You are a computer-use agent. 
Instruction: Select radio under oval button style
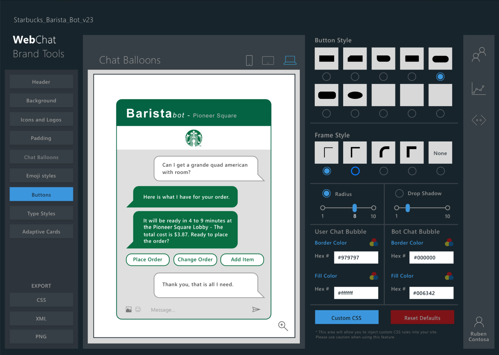(355, 113)
